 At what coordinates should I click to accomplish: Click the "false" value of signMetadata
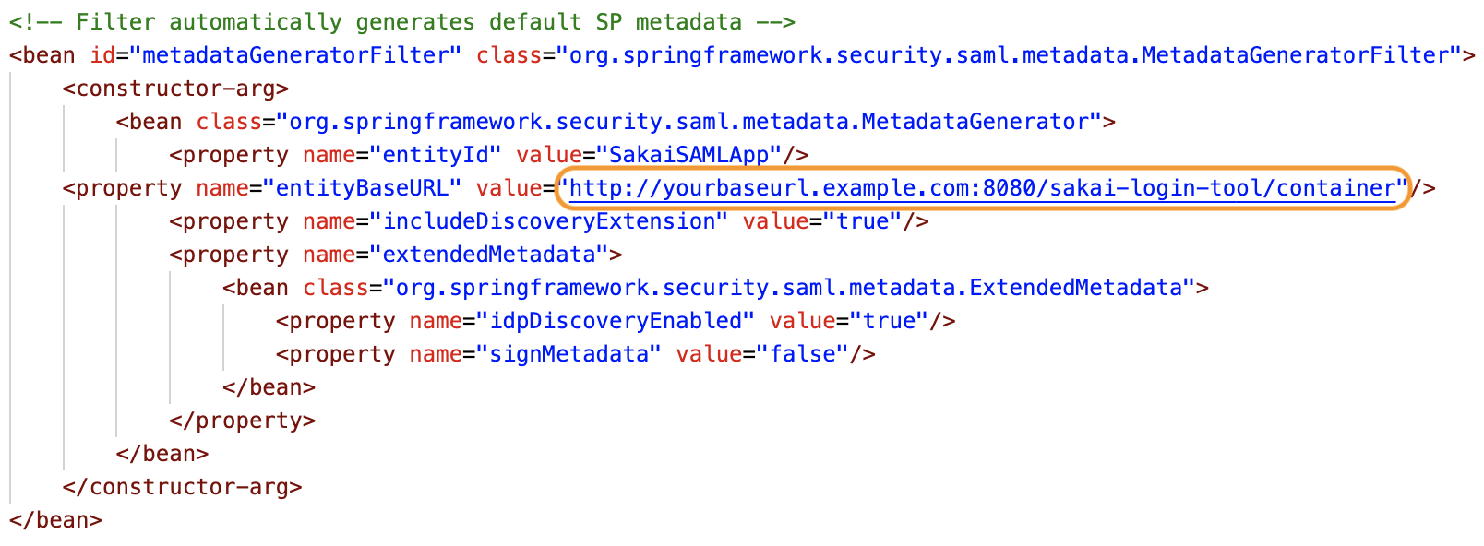(802, 354)
